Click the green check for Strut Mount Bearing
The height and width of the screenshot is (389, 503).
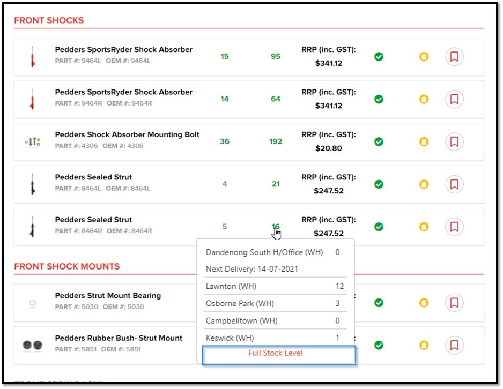(x=379, y=303)
